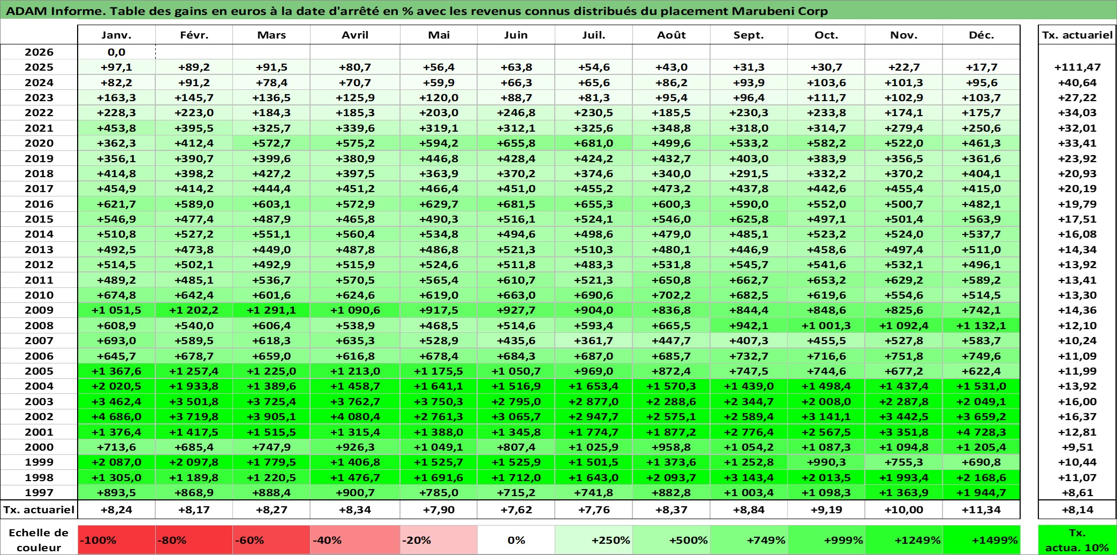Click the '+2 020,5' cell in 2004
This screenshot has height=555, width=1117.
click(117, 386)
